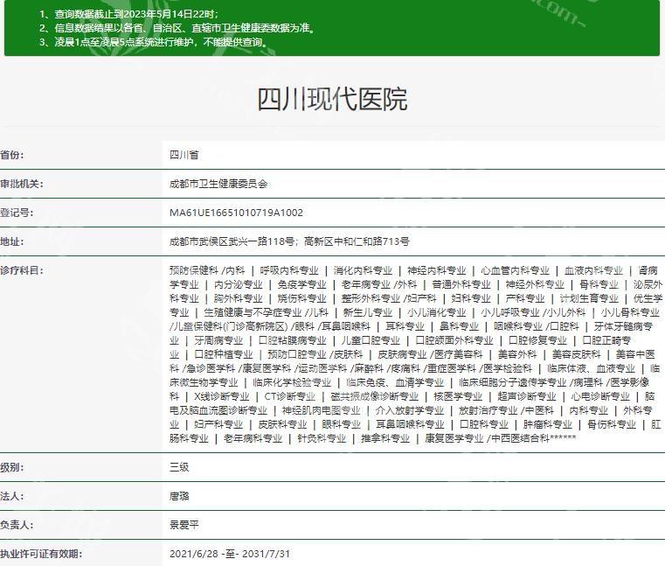Select the level value 三级
This screenshot has width=665, height=566.
click(x=179, y=467)
